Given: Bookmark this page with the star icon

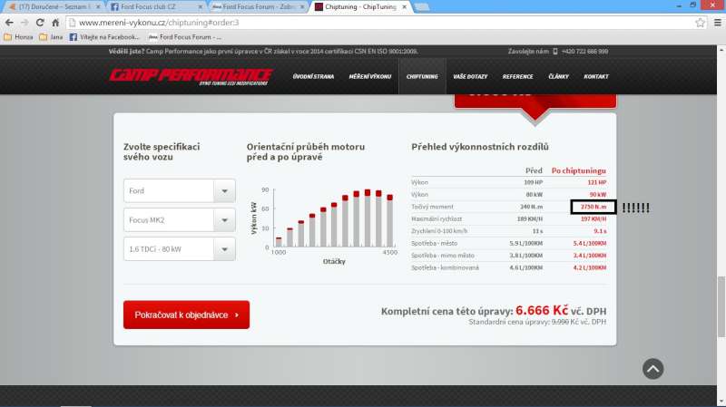Looking at the screenshot, I should tap(697, 22).
